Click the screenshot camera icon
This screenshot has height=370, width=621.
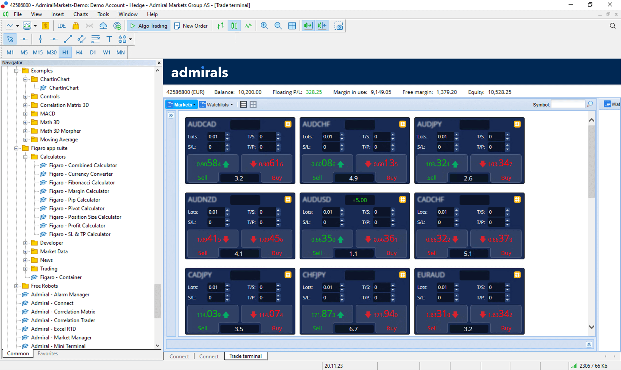pos(339,26)
